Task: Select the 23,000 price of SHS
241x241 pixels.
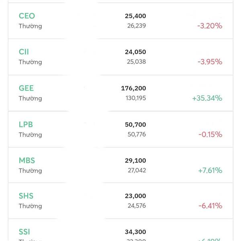Action: point(135,196)
